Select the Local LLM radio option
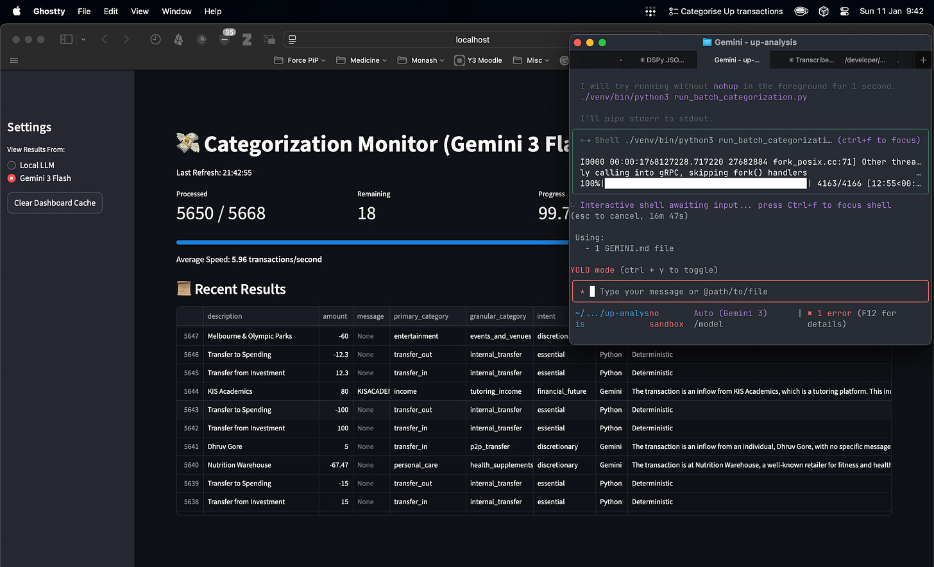The width and height of the screenshot is (934, 567). pos(12,165)
